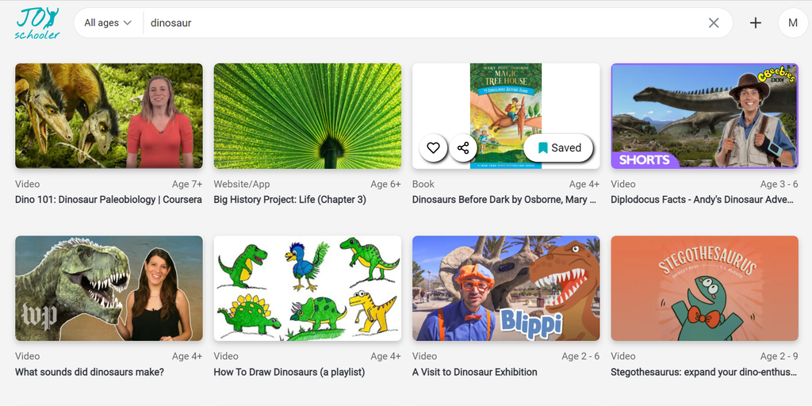Open the dinosaur sounds video thumbnail
Image resolution: width=812 pixels, height=406 pixels.
coord(109,288)
